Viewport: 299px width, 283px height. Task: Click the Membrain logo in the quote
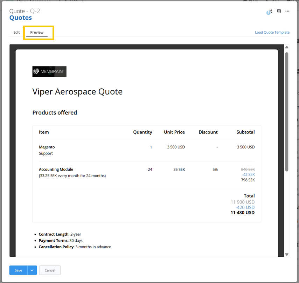click(49, 71)
